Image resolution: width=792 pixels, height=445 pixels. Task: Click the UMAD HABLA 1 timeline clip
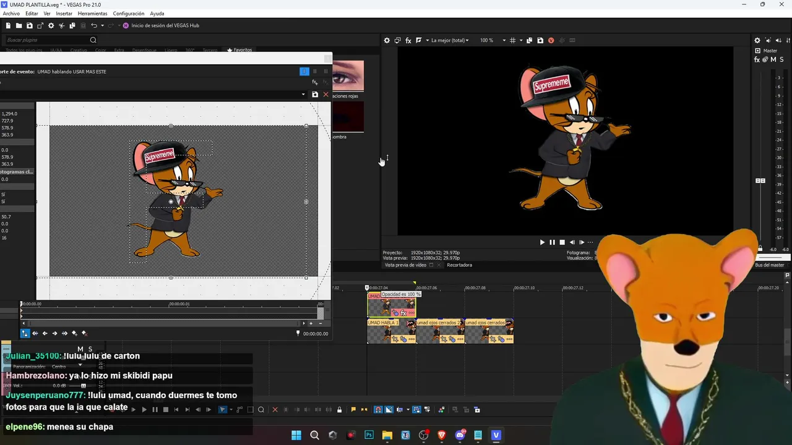[392, 331]
